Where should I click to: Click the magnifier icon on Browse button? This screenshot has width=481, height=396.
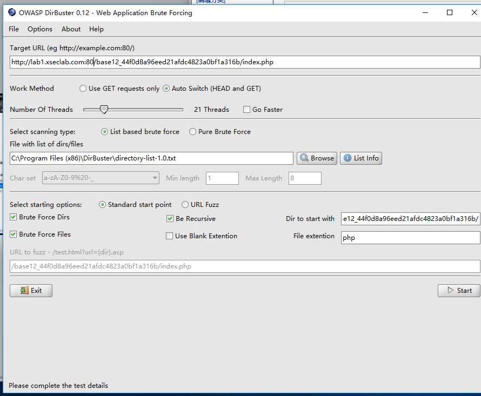point(304,158)
